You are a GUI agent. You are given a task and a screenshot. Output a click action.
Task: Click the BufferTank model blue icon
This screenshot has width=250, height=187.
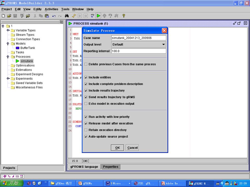tap(17, 48)
